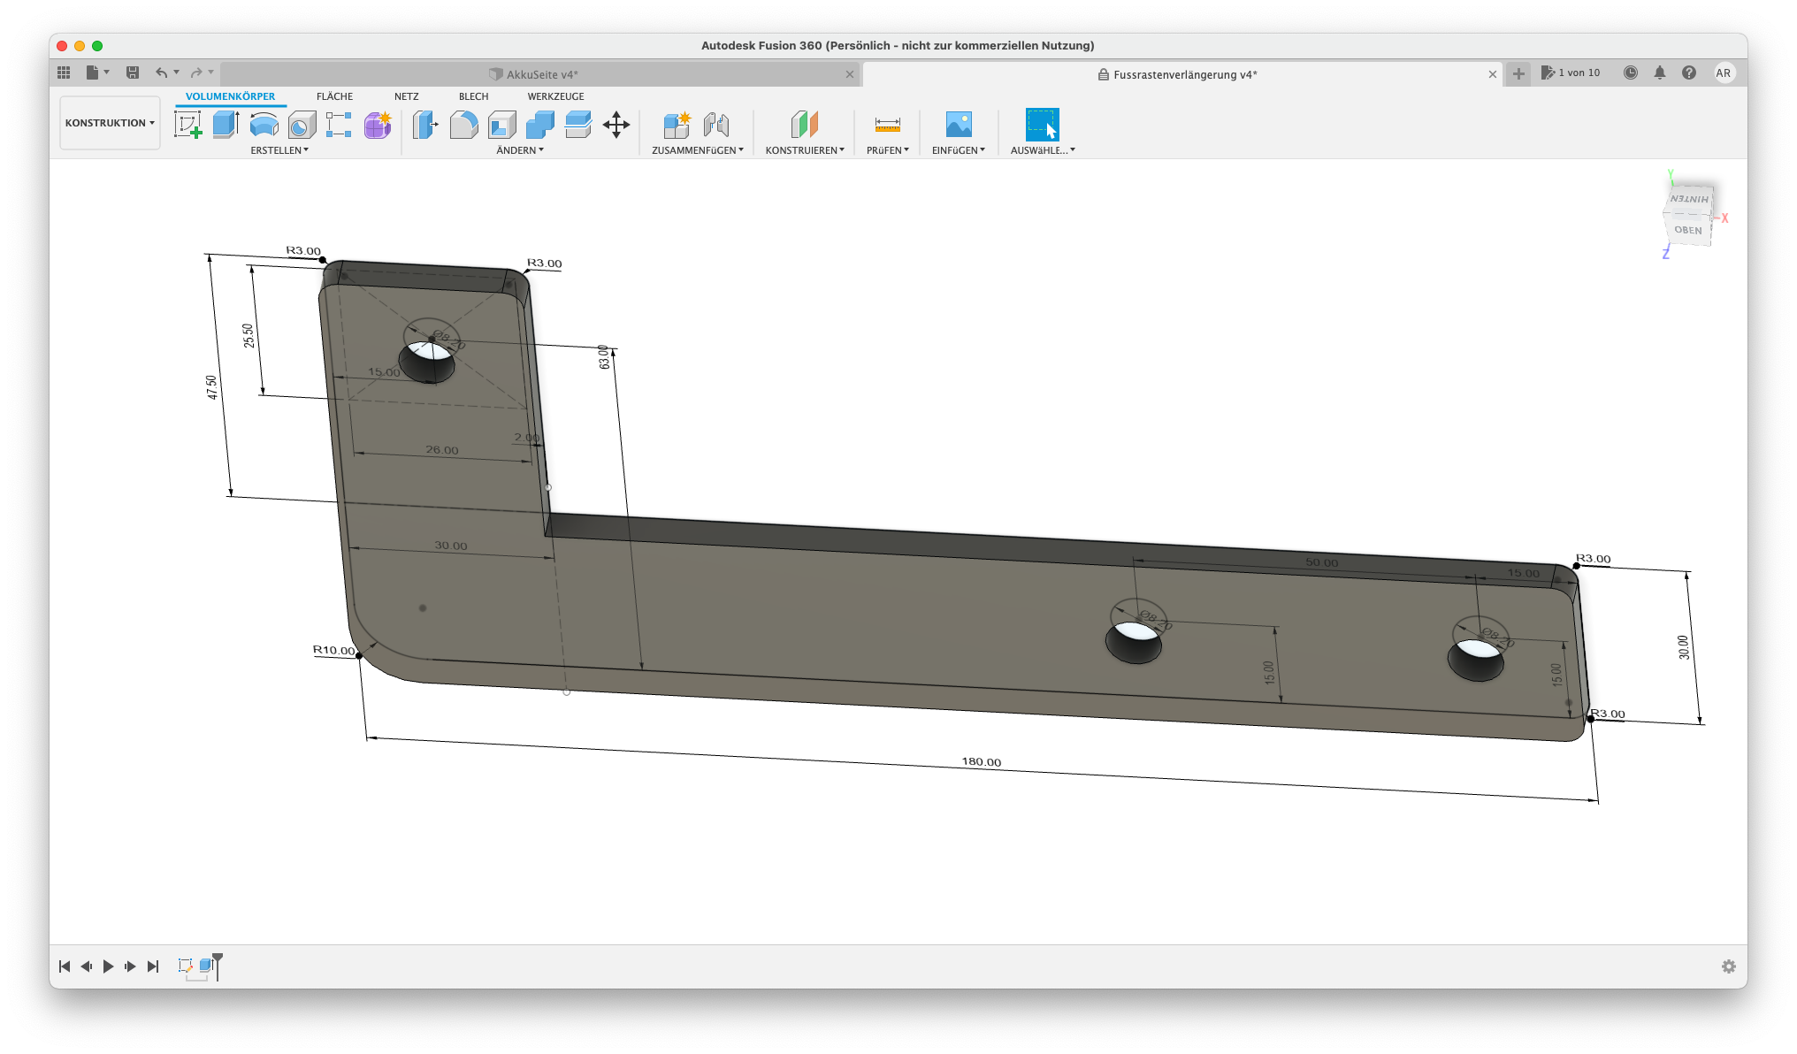Open the KONSTRUKTION workspace dropdown

tap(110, 123)
